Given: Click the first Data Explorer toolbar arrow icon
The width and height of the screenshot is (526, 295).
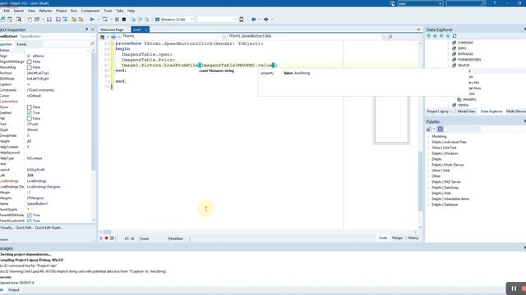Looking at the screenshot, I should pyautogui.click(x=428, y=36).
